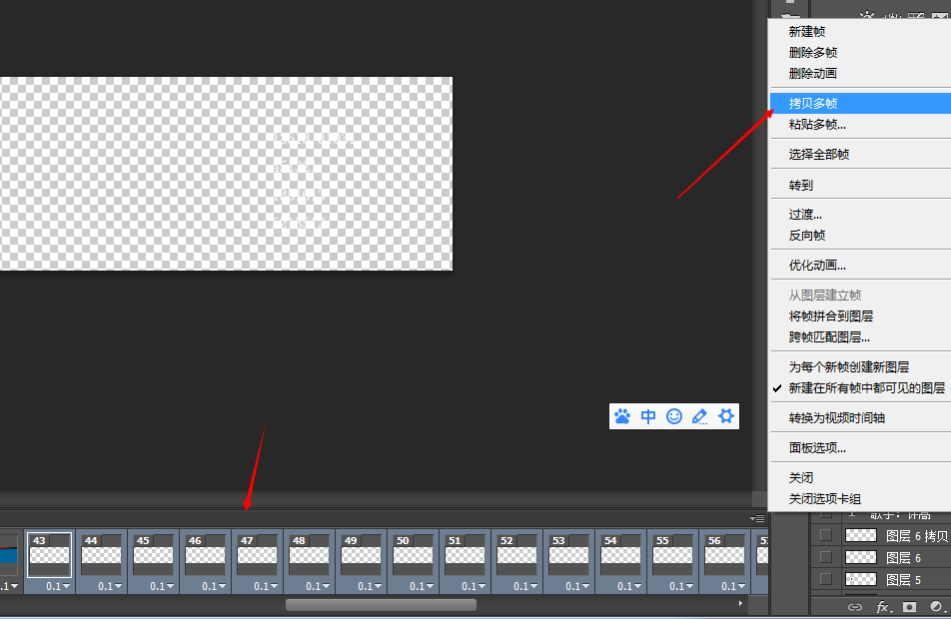Open frame 50 delay time dropdown
This screenshot has height=619, width=951.
pos(423,586)
